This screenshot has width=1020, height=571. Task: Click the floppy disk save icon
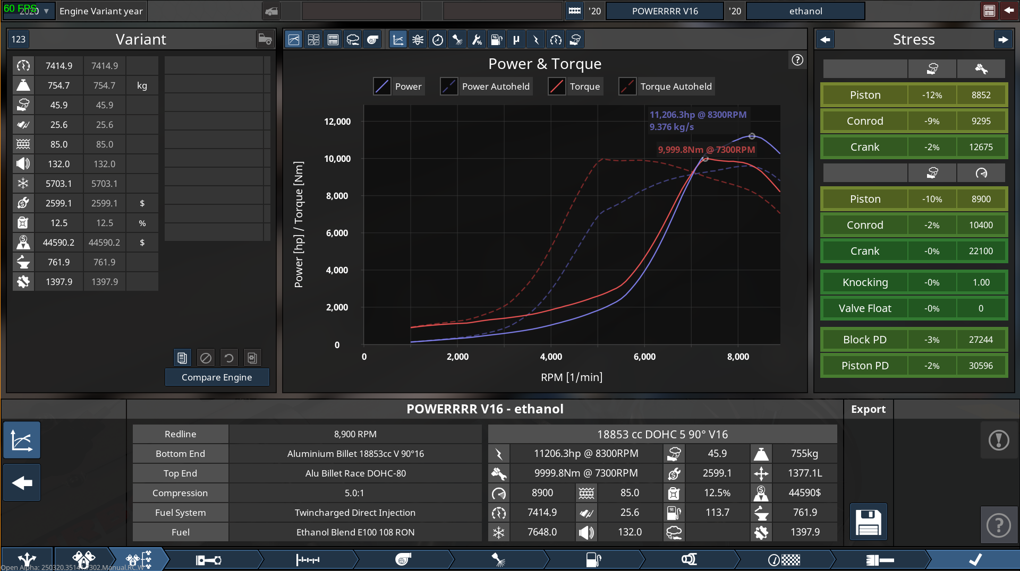pyautogui.click(x=868, y=522)
